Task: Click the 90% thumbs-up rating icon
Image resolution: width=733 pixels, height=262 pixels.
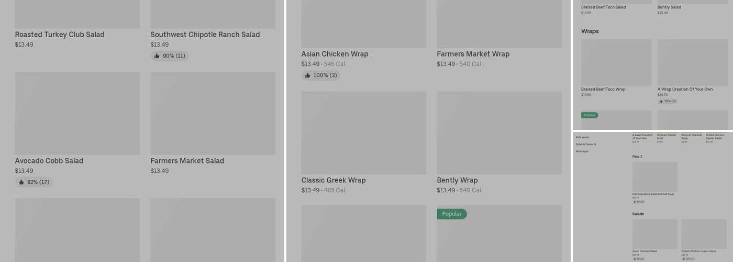Action: (x=157, y=56)
